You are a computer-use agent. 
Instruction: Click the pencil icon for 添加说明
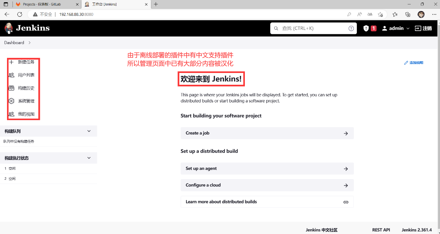[406, 63]
